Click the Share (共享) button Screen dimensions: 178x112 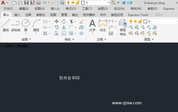pyautogui.click(x=127, y=3)
